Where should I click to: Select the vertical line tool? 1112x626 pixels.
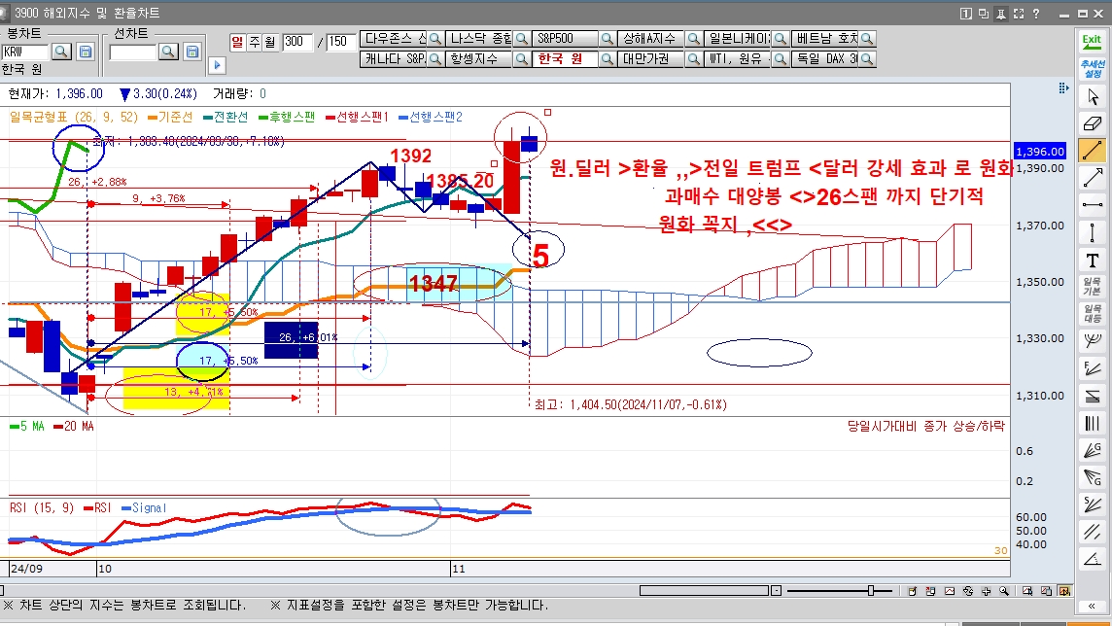point(1093,232)
